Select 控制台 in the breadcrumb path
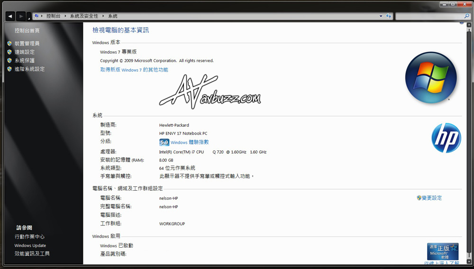The height and width of the screenshot is (269, 474). pyautogui.click(x=54, y=16)
